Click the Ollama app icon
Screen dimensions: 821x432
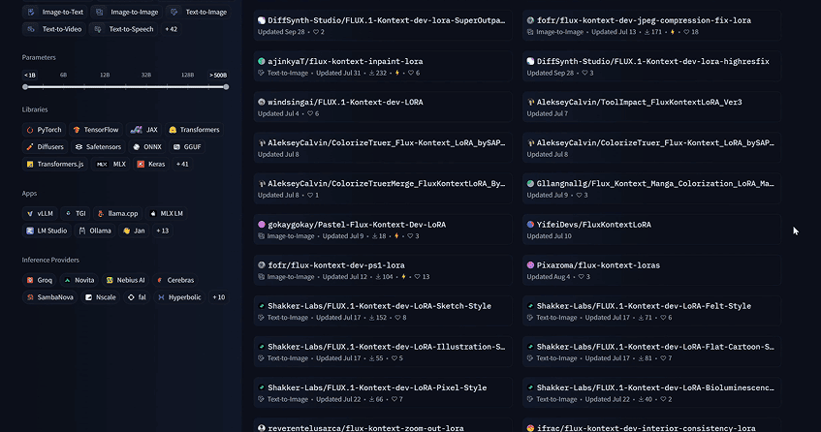(x=82, y=231)
